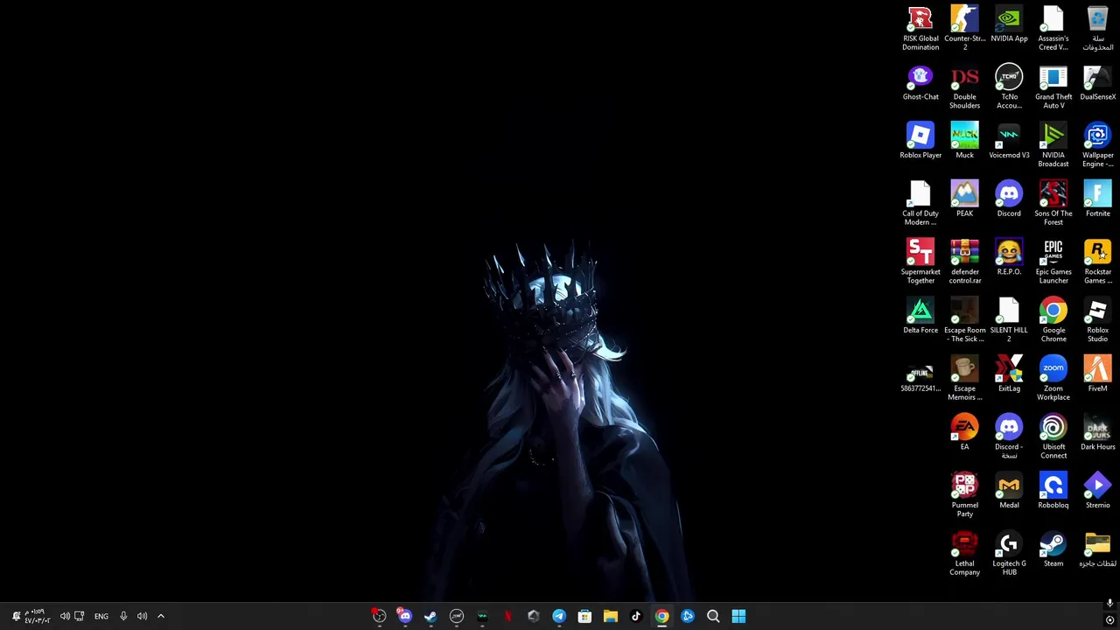Select the Grand Theft Auto V icon
The height and width of the screenshot is (630, 1120).
click(1053, 87)
